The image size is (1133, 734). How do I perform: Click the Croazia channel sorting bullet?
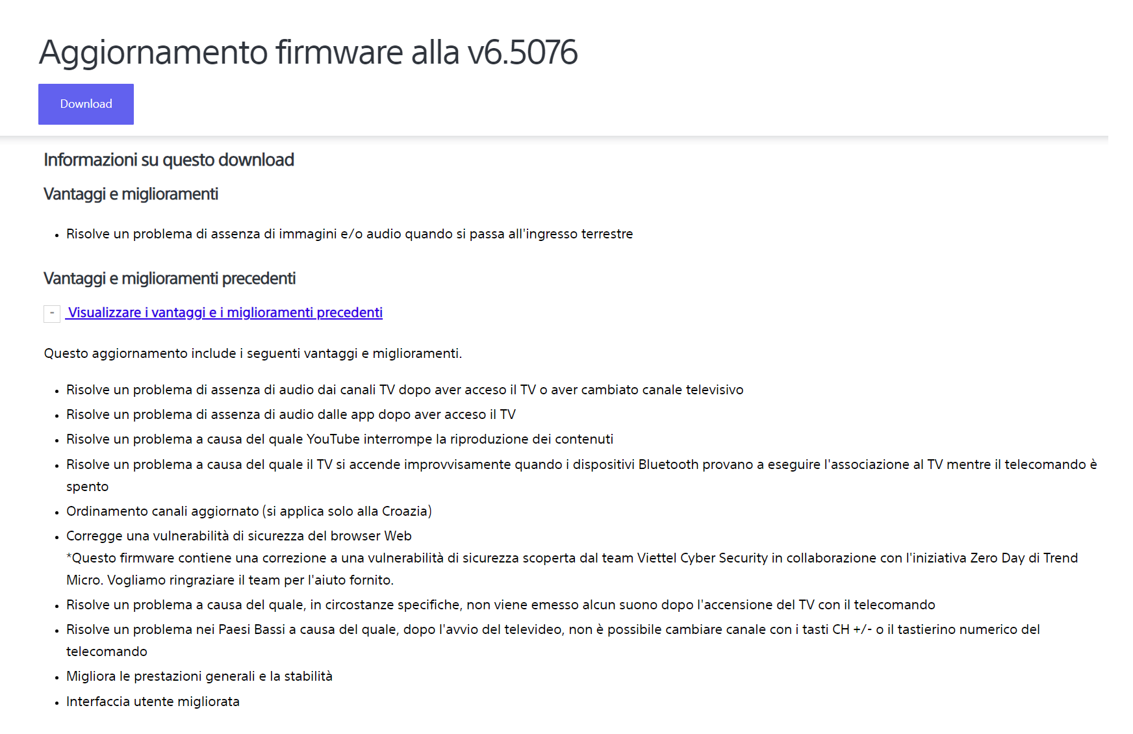249,511
